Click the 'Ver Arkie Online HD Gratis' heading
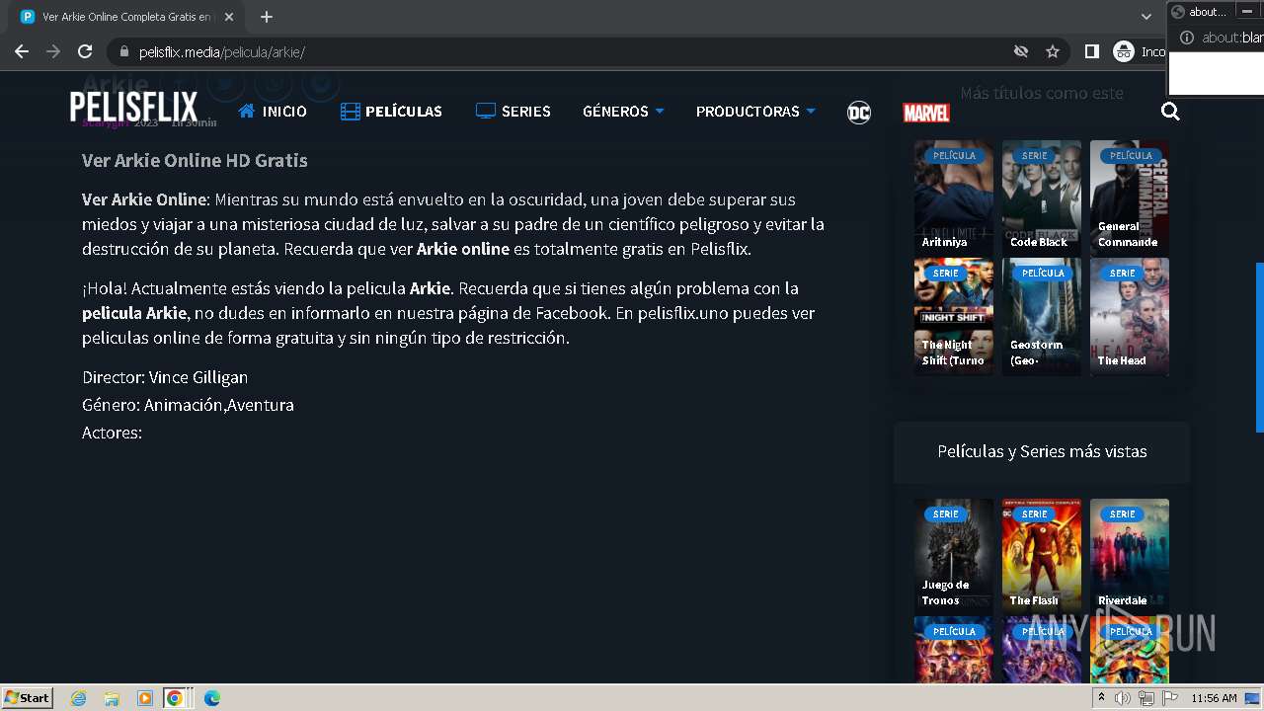 point(195,160)
